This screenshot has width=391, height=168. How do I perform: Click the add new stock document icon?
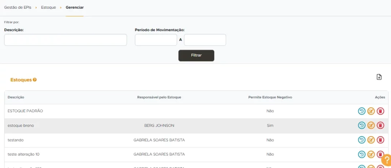click(379, 77)
